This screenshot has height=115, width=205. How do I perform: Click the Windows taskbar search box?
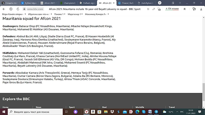pyautogui.click(x=35, y=112)
